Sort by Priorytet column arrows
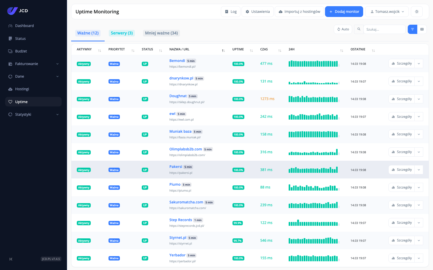 click(x=133, y=51)
